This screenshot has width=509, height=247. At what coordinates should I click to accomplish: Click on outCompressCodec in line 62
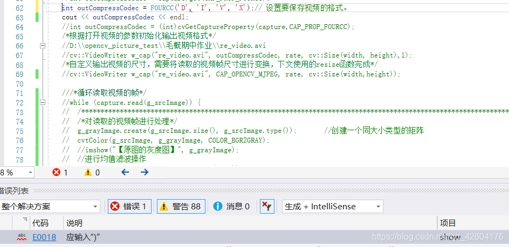pos(108,8)
